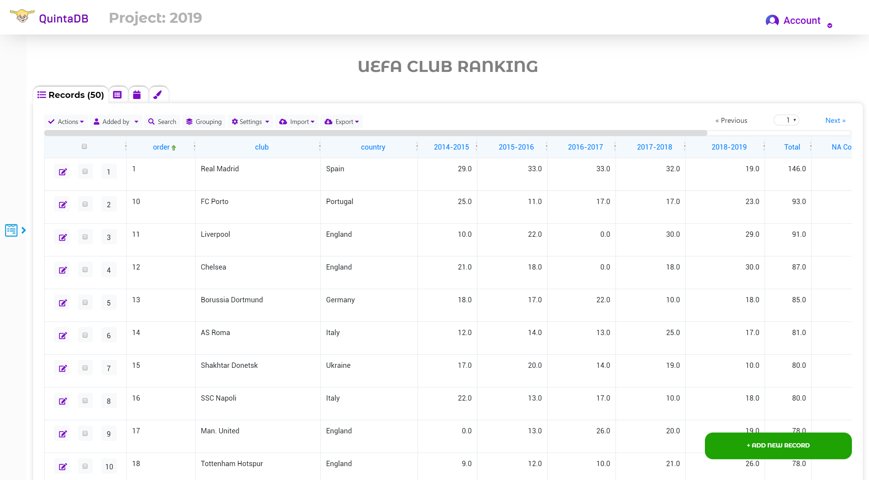Expand sidebar with the blue chevron
Screen dimensions: 869x480
point(23,230)
